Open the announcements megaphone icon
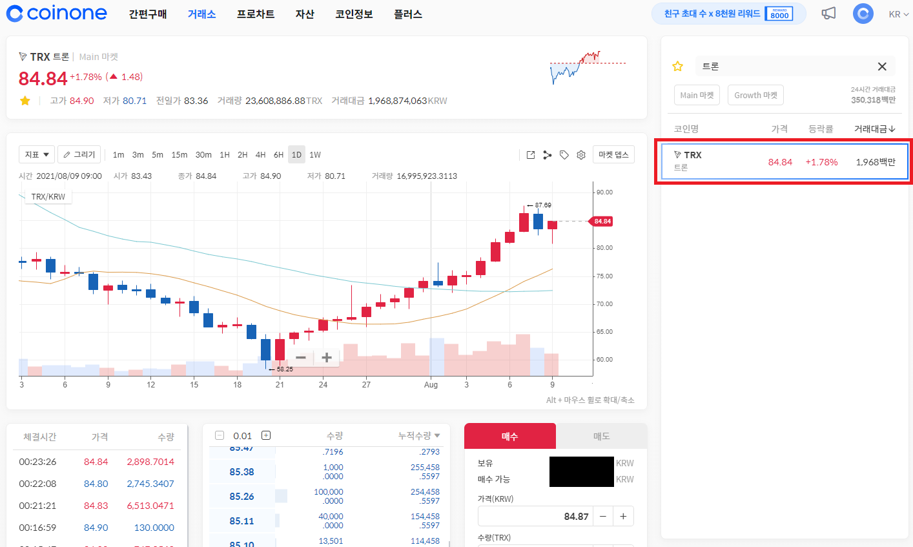The image size is (913, 547). point(828,14)
